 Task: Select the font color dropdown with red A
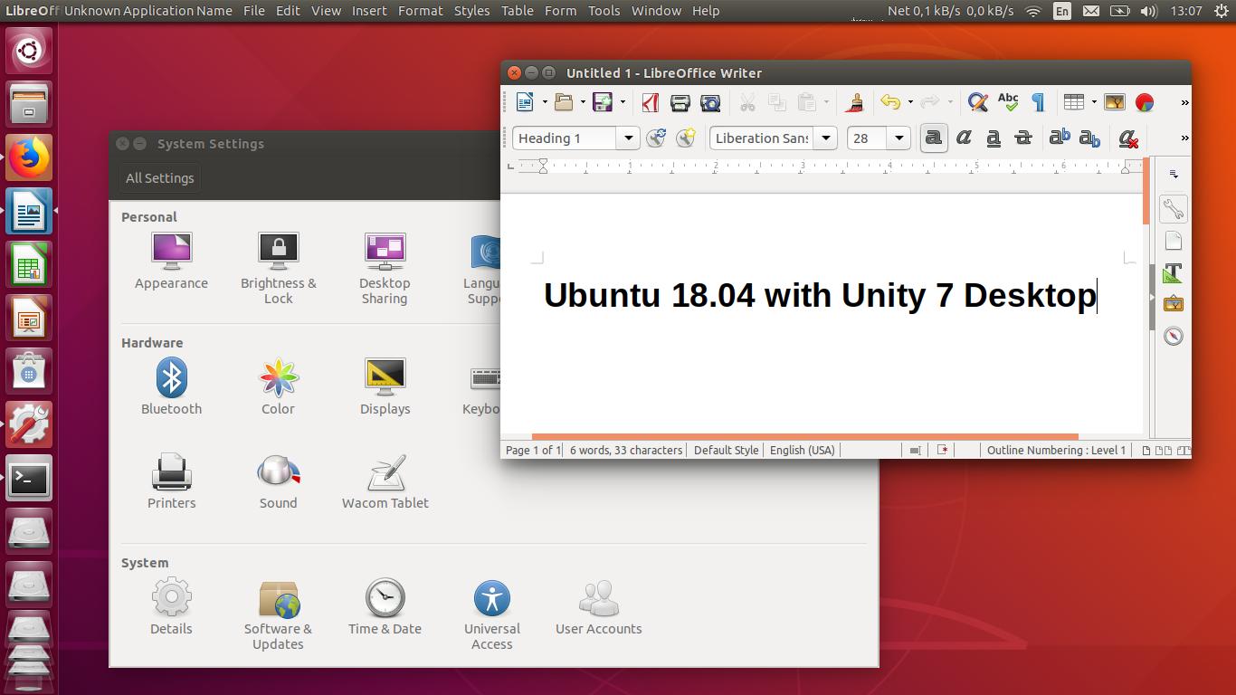coord(1127,138)
